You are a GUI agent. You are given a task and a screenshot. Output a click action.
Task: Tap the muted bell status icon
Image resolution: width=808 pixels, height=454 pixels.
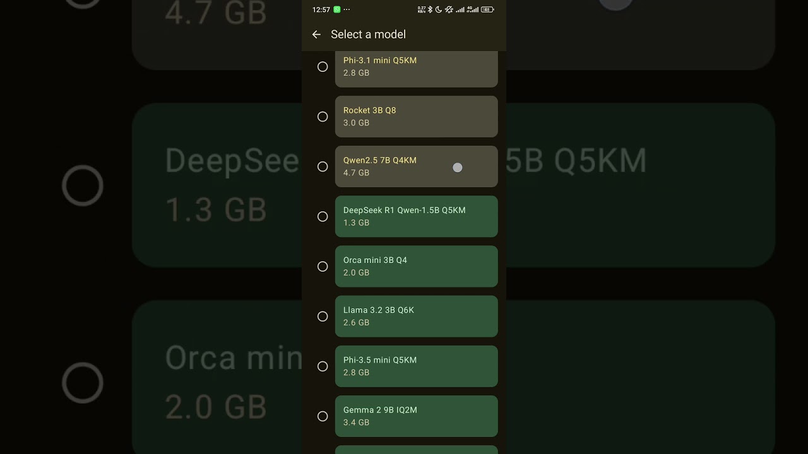[449, 9]
